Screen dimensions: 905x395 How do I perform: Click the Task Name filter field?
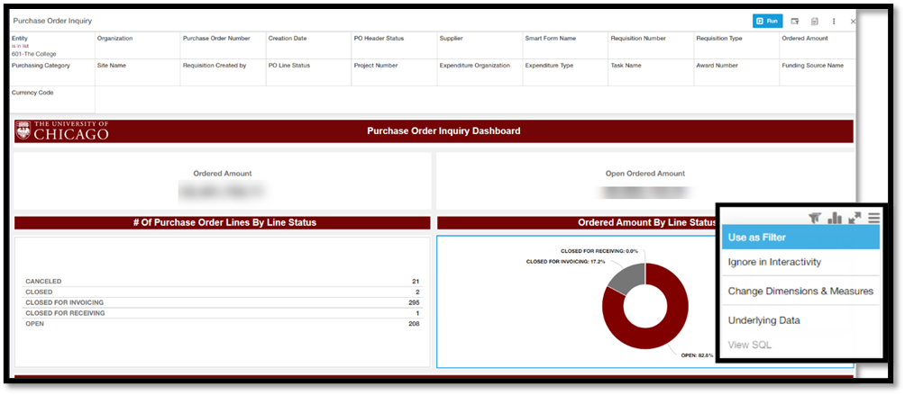pos(651,73)
